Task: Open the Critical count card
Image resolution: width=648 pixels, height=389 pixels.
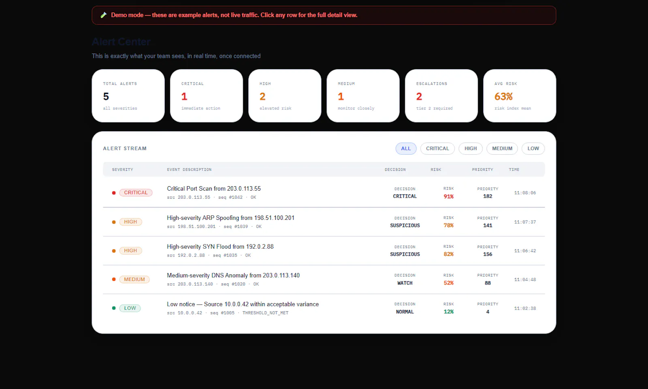Action: pos(207,96)
